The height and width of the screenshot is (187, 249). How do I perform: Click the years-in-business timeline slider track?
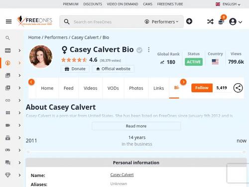pyautogui.click(x=136, y=152)
